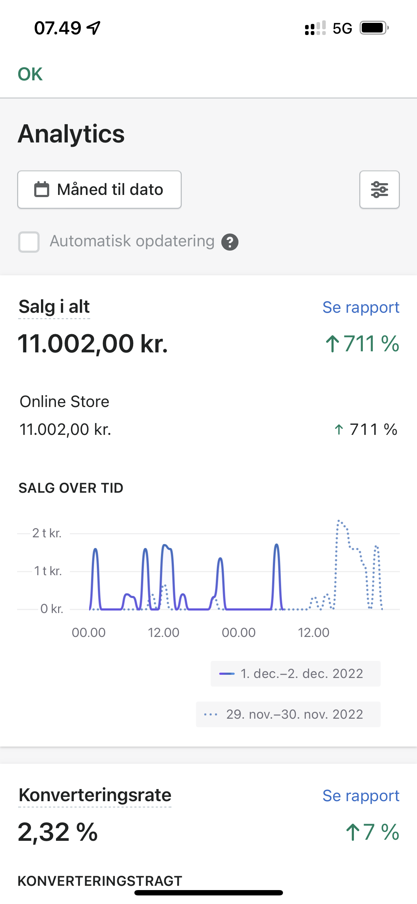Viewport: 417px width, 904px height.
Task: Open the Måned til dato date range
Action: (99, 190)
